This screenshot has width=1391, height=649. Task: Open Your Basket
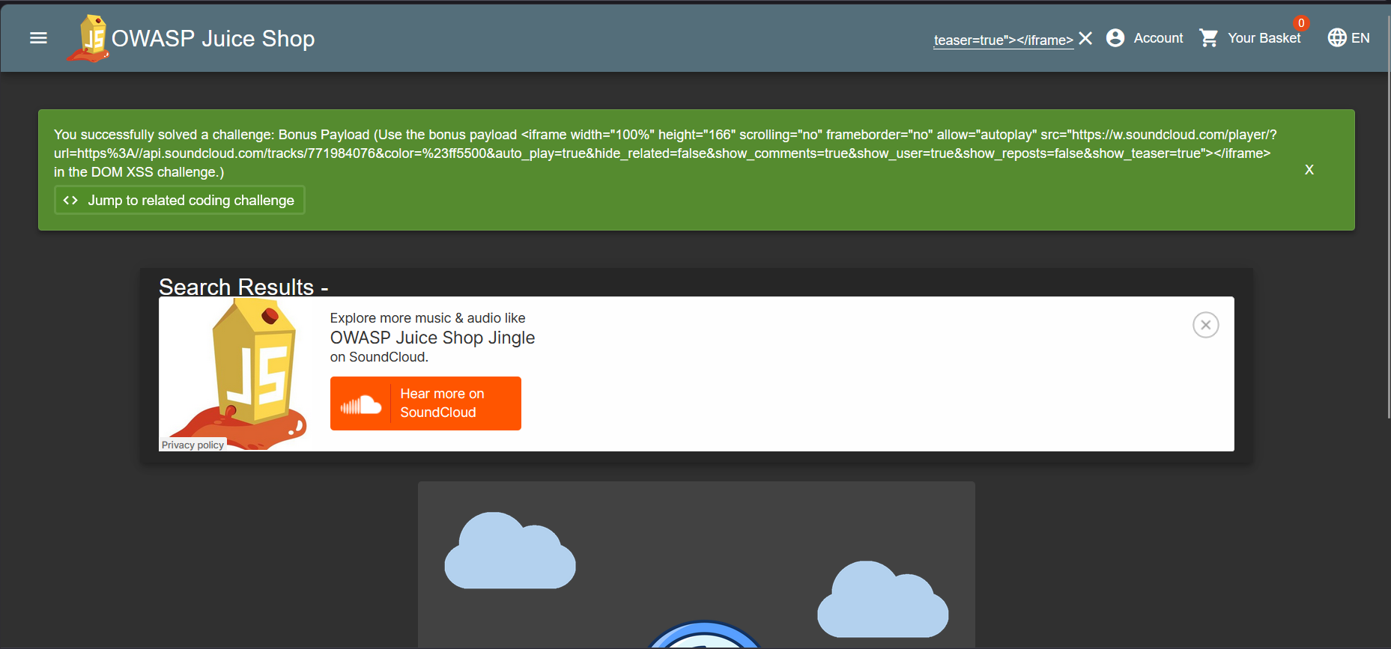pos(1249,38)
